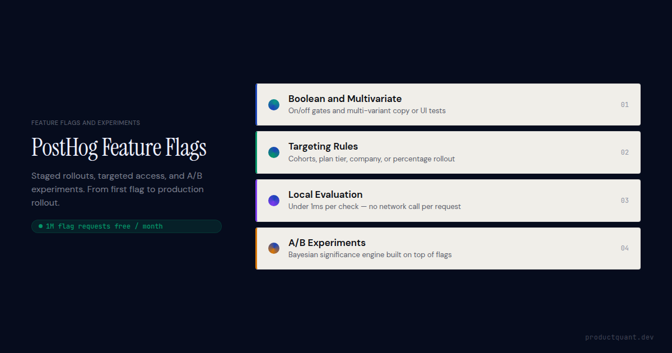Click the green dot in the free requests badge
The image size is (672, 353).
point(40,226)
